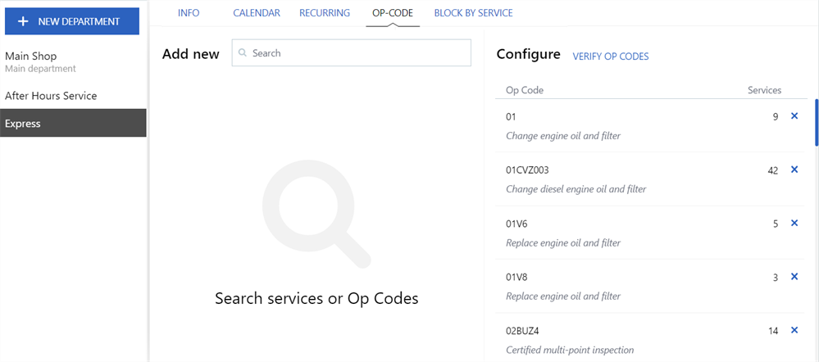Screen dimensions: 819x362
Task: Remove op code 01 with X icon
Action: tap(794, 116)
